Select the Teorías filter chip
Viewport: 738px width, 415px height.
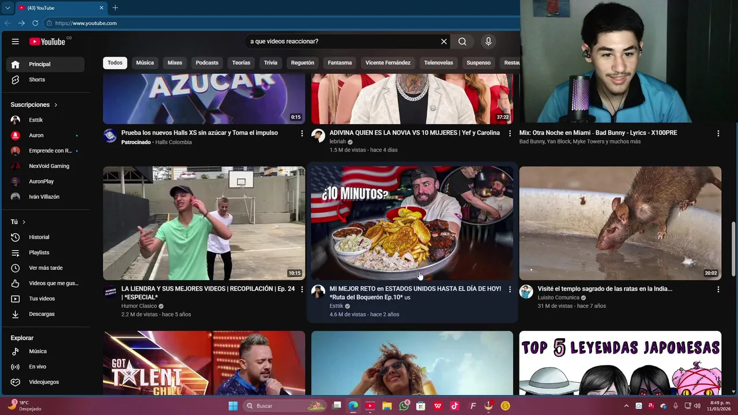[x=241, y=63]
